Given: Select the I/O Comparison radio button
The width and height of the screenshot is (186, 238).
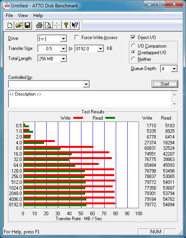Looking at the screenshot, I should 134,46.
